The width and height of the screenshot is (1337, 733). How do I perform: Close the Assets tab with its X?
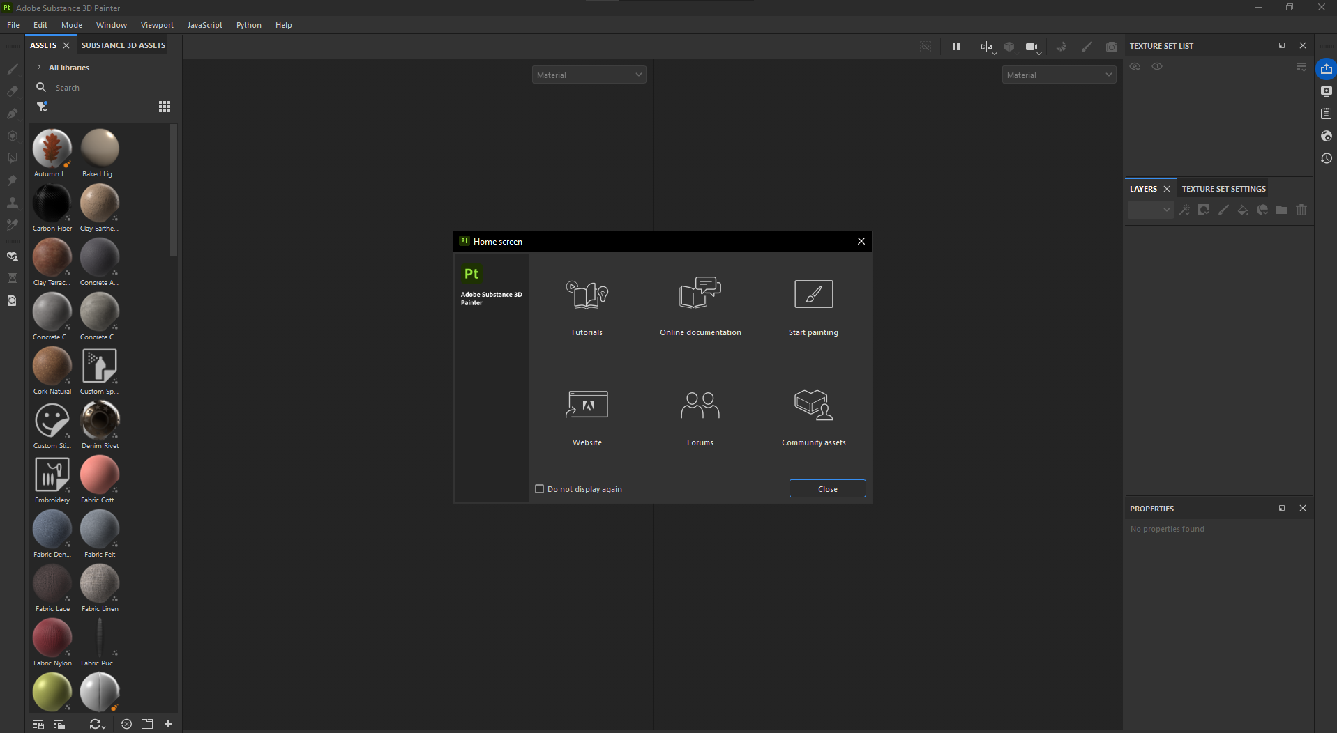[x=66, y=45]
